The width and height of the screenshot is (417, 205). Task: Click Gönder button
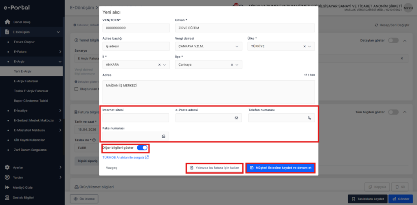(401, 199)
